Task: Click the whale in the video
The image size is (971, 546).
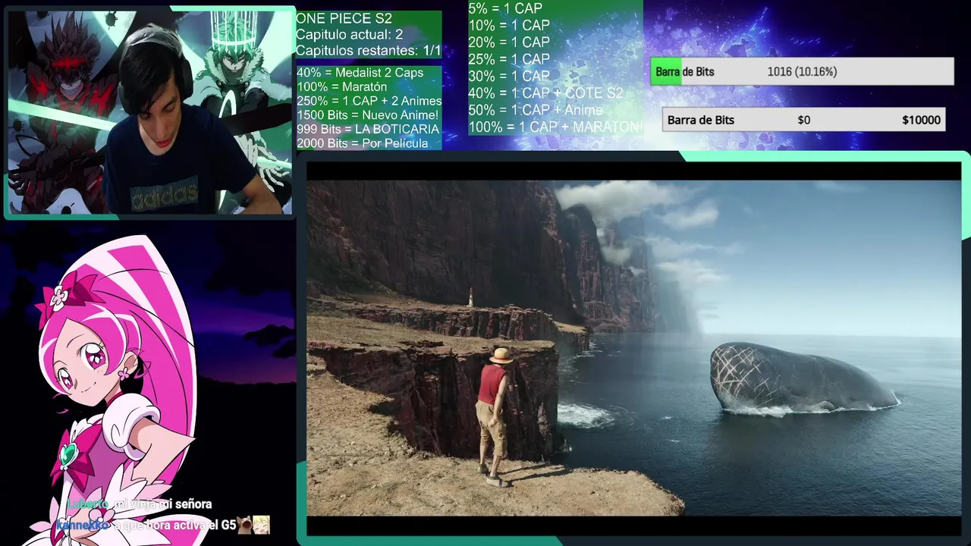Action: coord(803,378)
